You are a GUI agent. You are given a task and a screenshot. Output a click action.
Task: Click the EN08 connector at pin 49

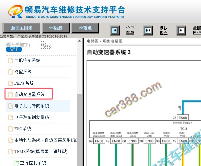tap(116, 141)
